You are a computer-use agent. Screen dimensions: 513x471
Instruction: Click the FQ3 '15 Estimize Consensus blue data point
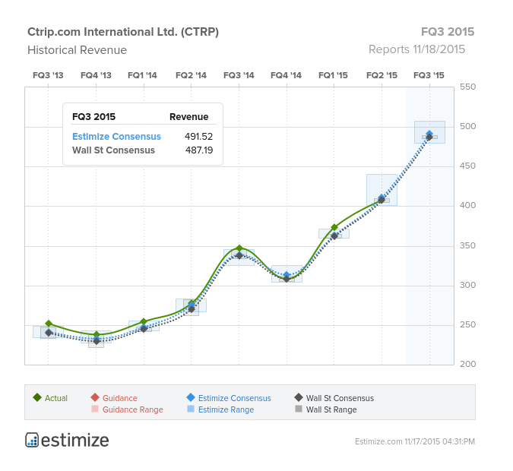tap(429, 134)
